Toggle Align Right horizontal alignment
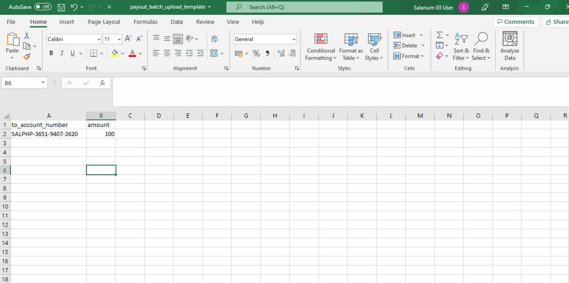The height and width of the screenshot is (283, 569). pyautogui.click(x=178, y=53)
